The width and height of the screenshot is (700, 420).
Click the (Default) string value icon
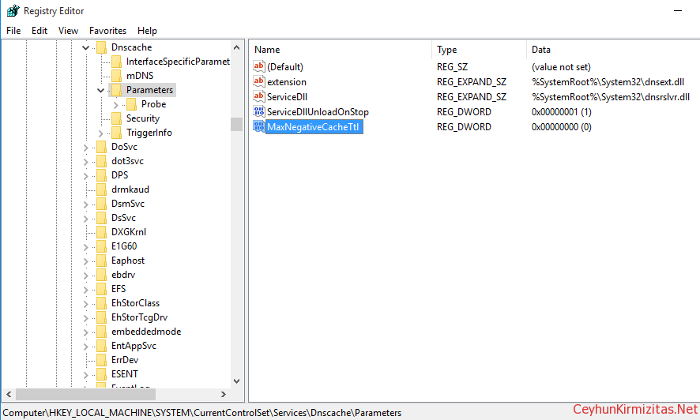[259, 66]
